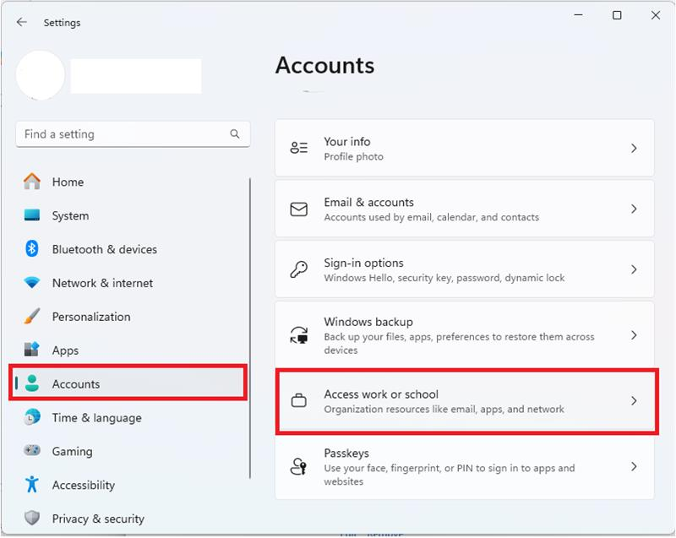Click the Personalization paintbrush icon
This screenshot has width=676, height=538.
pos(32,316)
